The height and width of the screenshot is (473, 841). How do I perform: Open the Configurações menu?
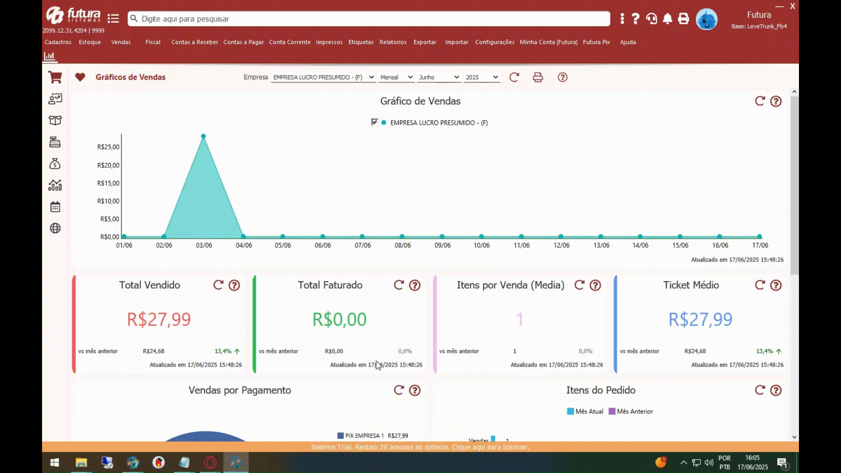click(495, 42)
